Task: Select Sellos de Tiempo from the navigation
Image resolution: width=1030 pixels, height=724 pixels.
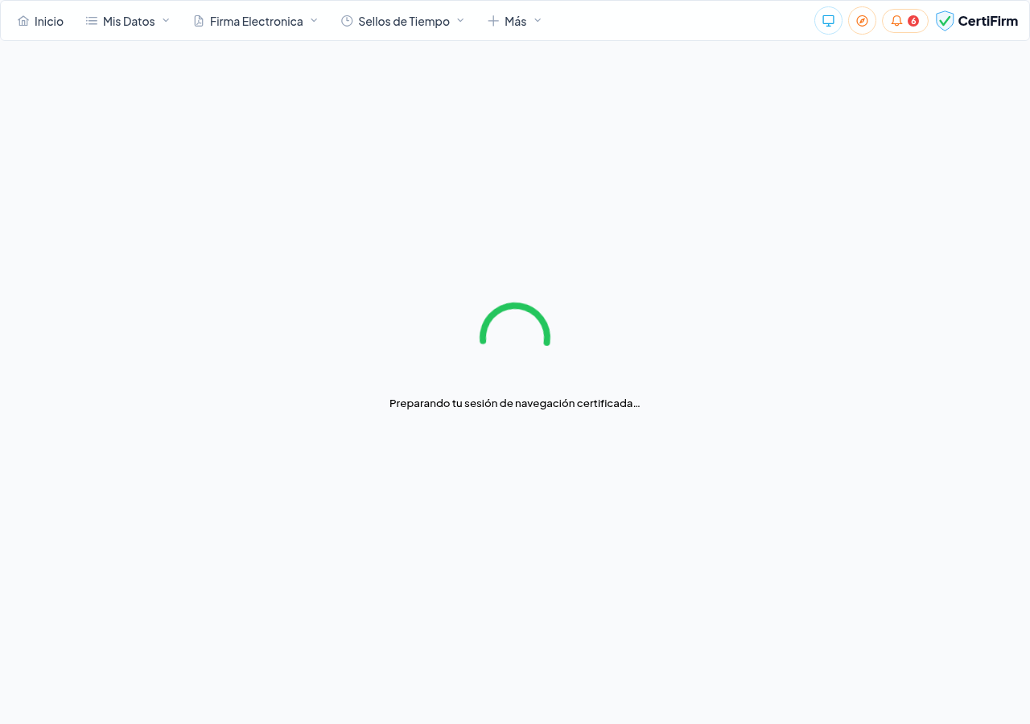Action: tap(403, 20)
